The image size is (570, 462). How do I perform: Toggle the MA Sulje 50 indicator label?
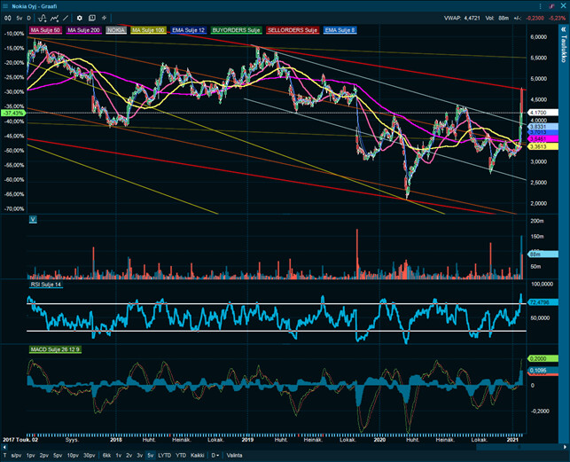[x=45, y=30]
